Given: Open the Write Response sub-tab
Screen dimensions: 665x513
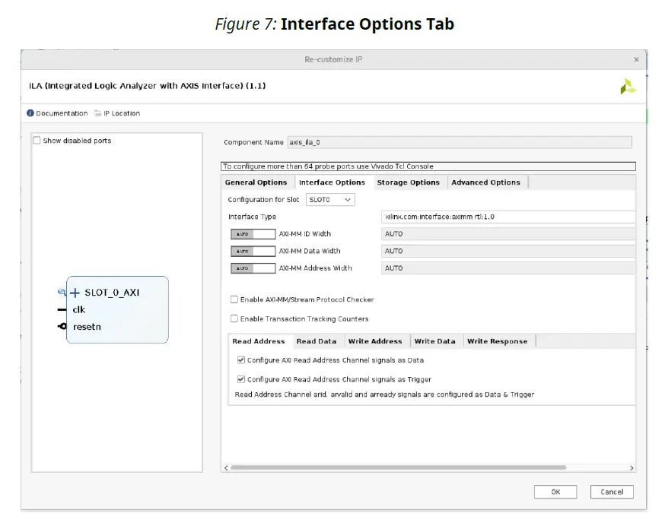Looking at the screenshot, I should pyautogui.click(x=498, y=340).
